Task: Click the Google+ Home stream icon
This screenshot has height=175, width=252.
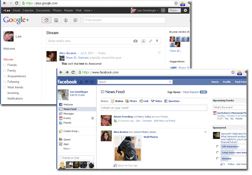Action: (x=46, y=20)
